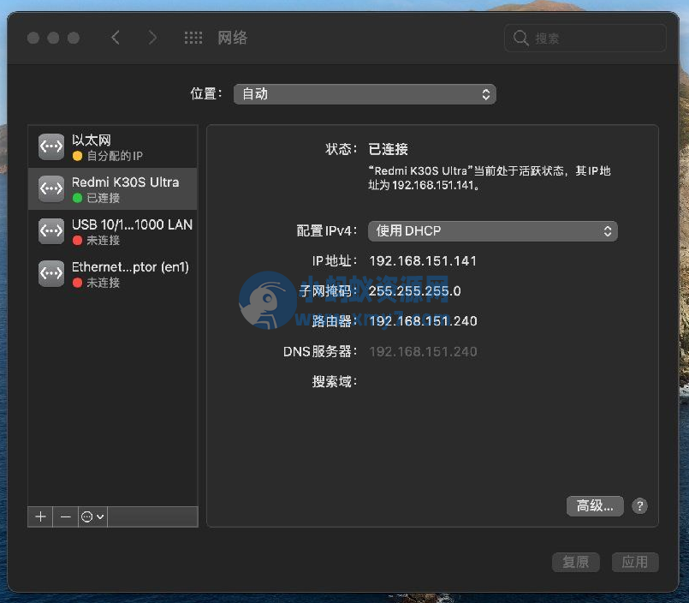Click the magnifier icon in search field
This screenshot has height=603, width=689.
point(520,38)
